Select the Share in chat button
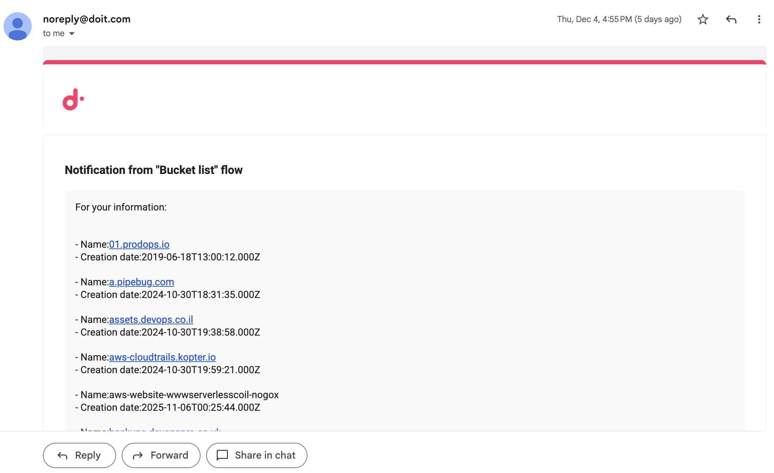This screenshot has width=774, height=473. tap(256, 455)
